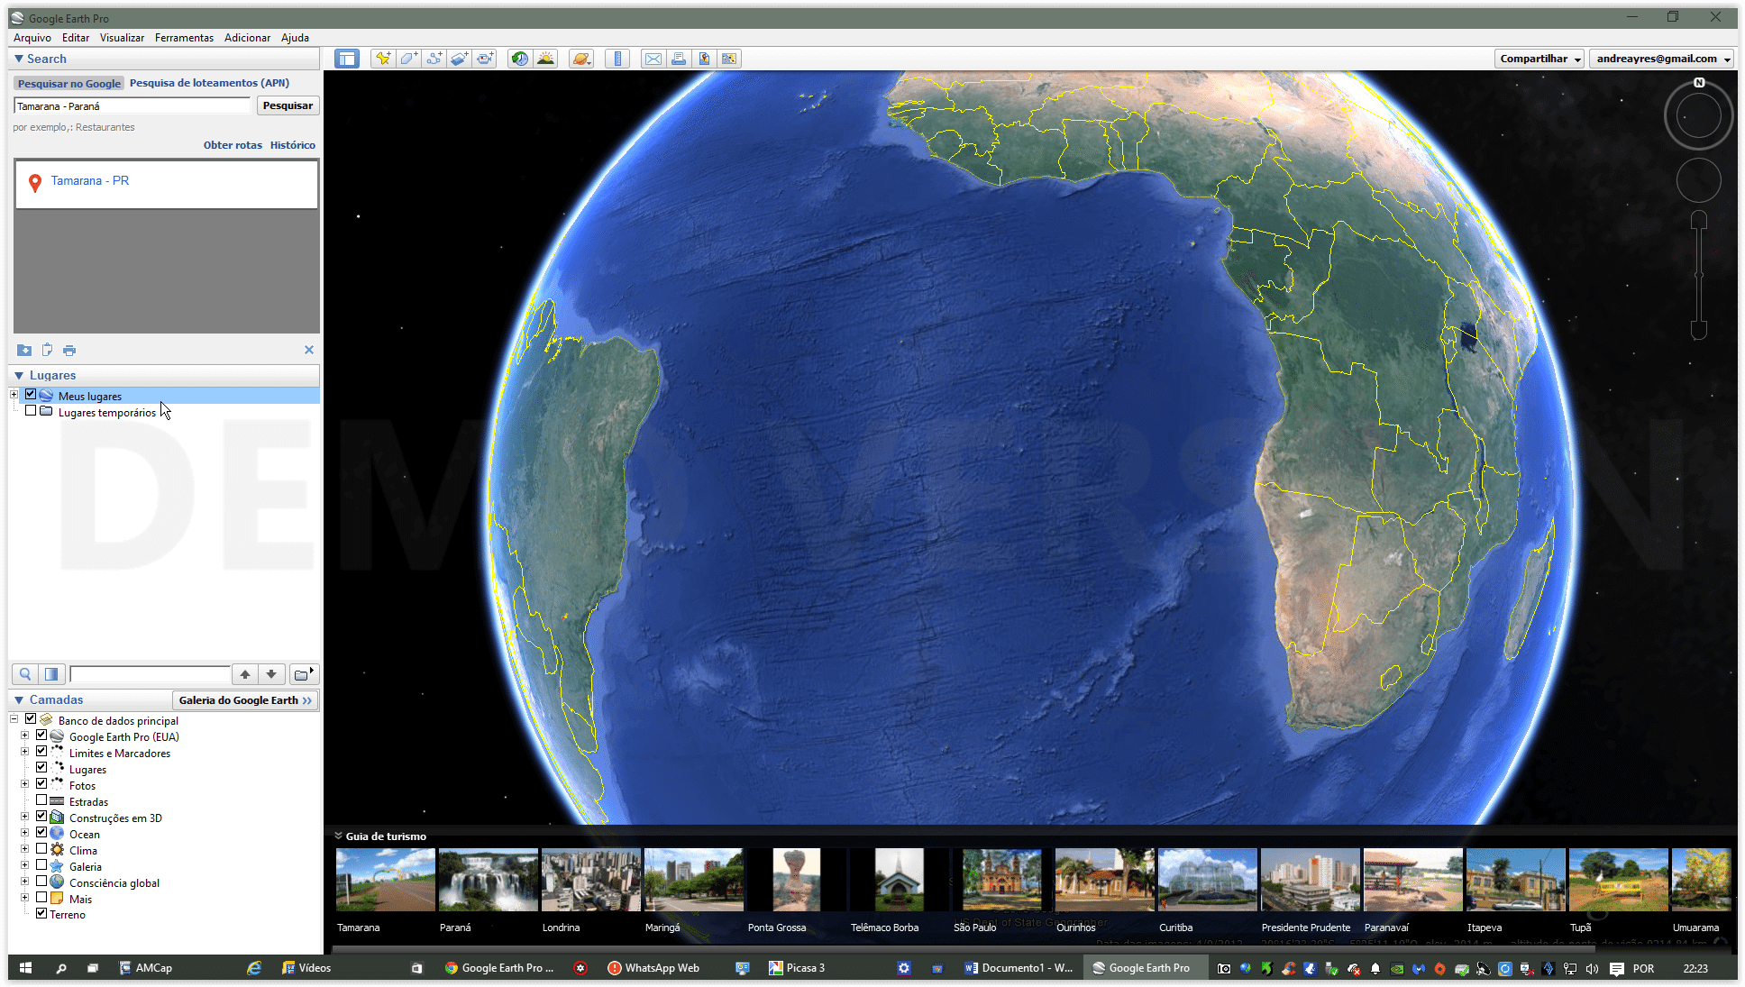Open the Ferramentas menu
Viewport: 1745px width, 987px height.
point(184,38)
